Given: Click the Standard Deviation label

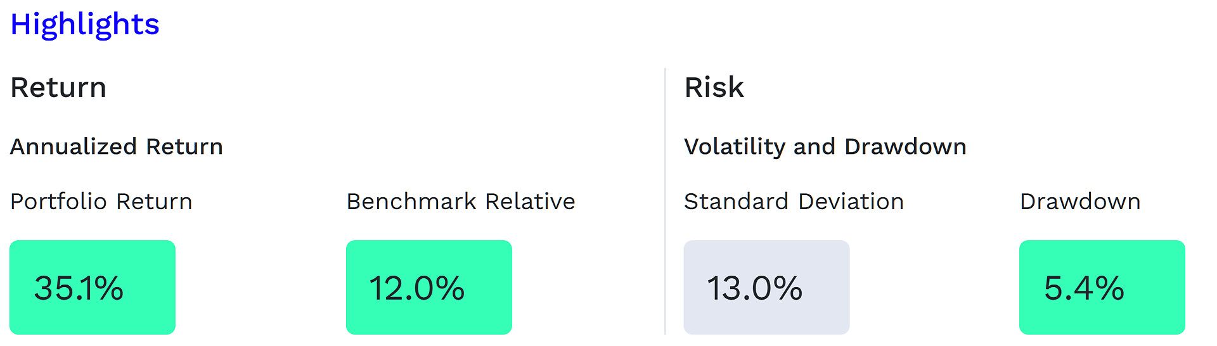Looking at the screenshot, I should pyautogui.click(x=794, y=202).
